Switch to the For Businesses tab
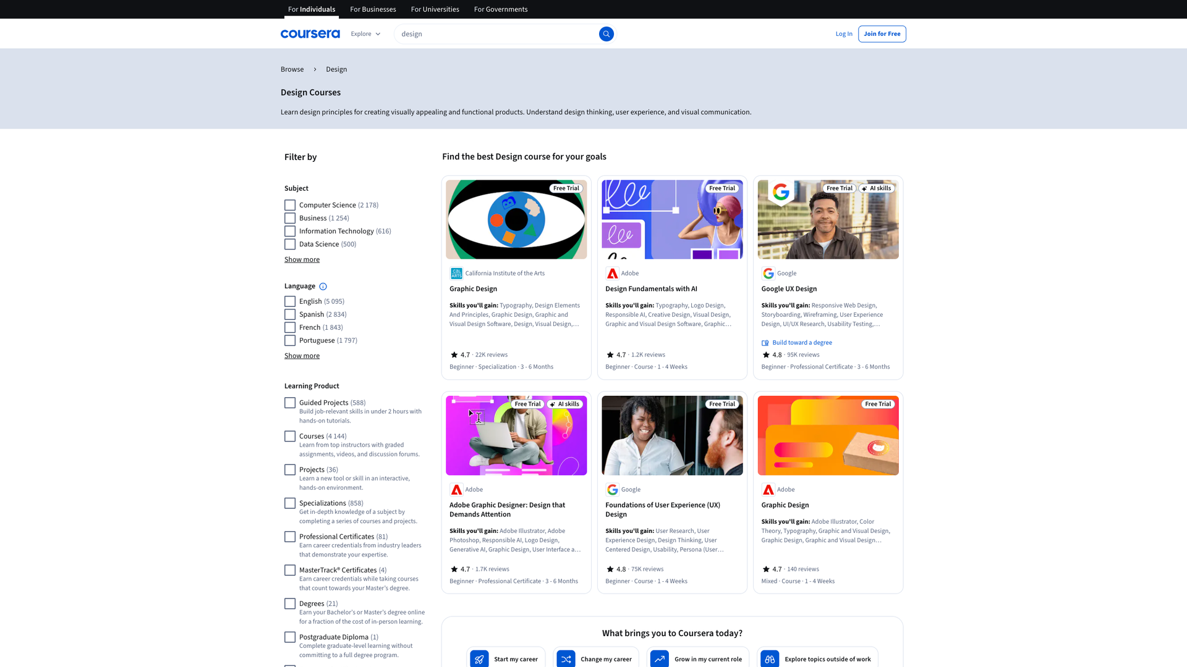Screen dimensions: 1187x667 coord(373,9)
